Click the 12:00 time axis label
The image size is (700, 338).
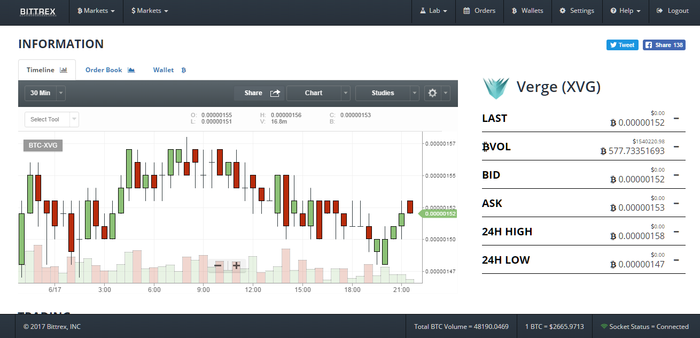(x=253, y=289)
